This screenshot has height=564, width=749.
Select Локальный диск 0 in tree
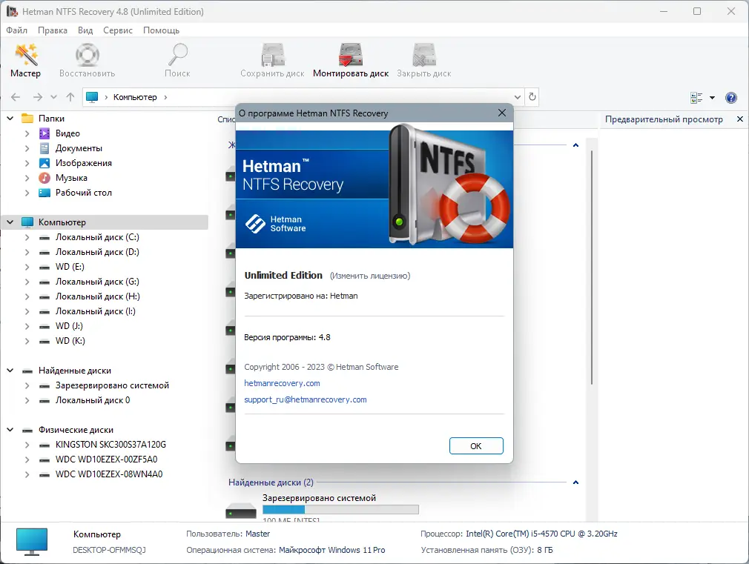(x=93, y=400)
